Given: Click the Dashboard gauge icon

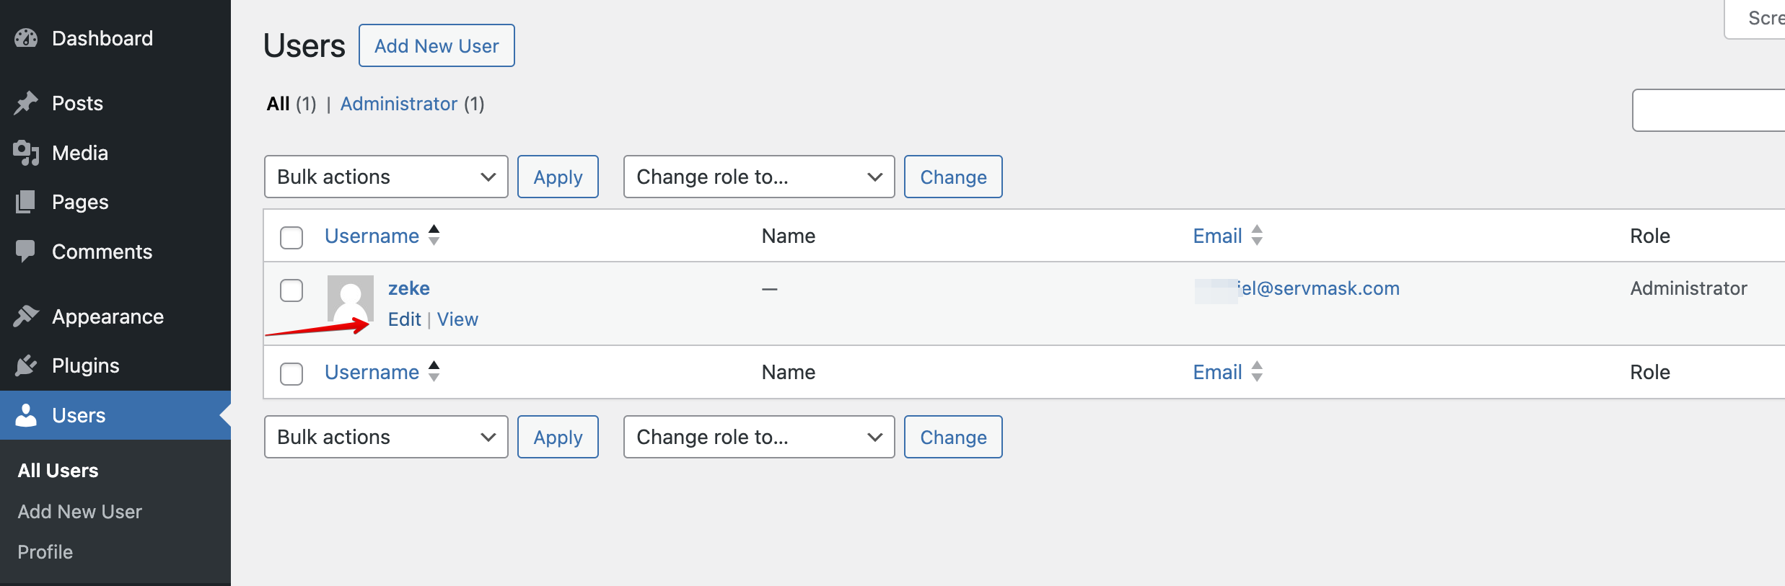Looking at the screenshot, I should point(26,38).
